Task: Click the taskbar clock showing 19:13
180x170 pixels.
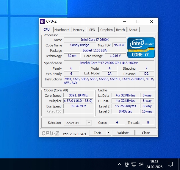Action: (154, 164)
